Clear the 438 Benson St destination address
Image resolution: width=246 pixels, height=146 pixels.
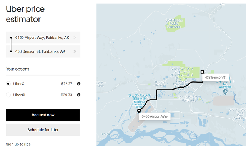click(75, 51)
